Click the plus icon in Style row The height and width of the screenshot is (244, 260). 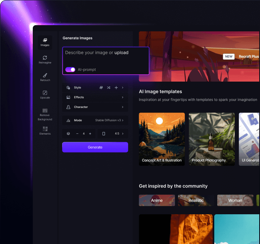[x=116, y=88]
